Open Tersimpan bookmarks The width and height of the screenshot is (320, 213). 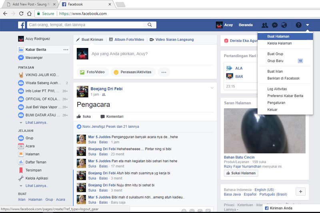click(33, 170)
